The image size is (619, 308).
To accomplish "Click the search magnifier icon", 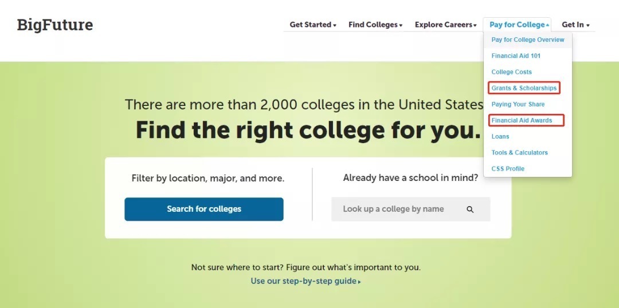I will (x=470, y=210).
